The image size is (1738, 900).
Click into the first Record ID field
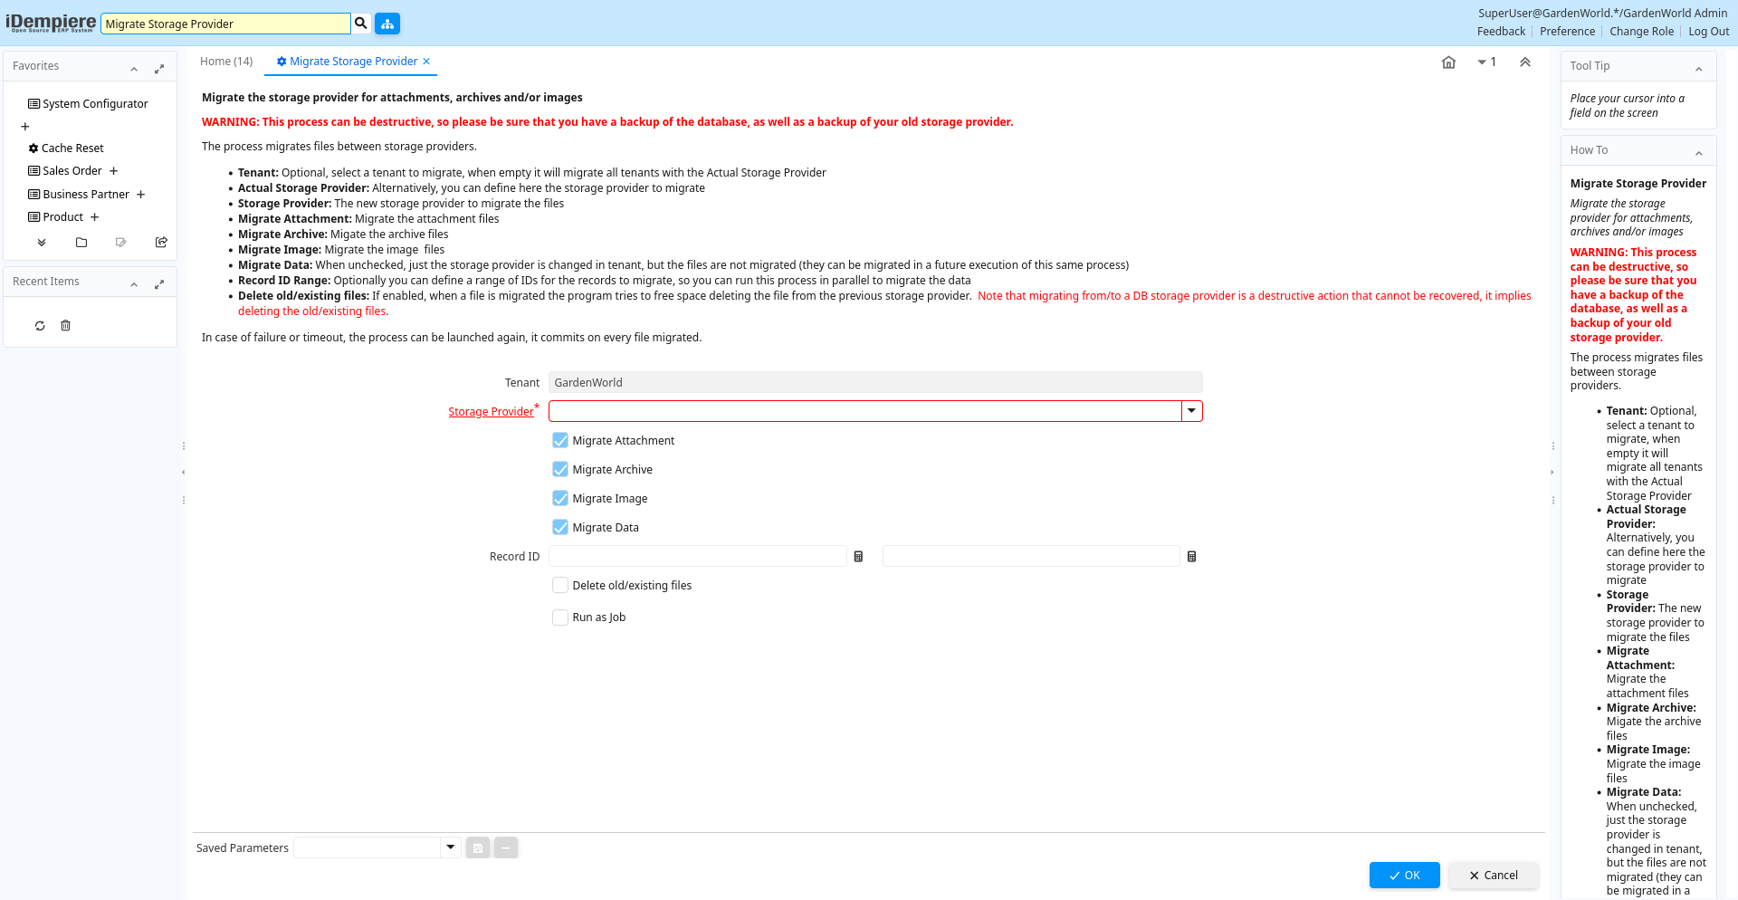tap(697, 557)
